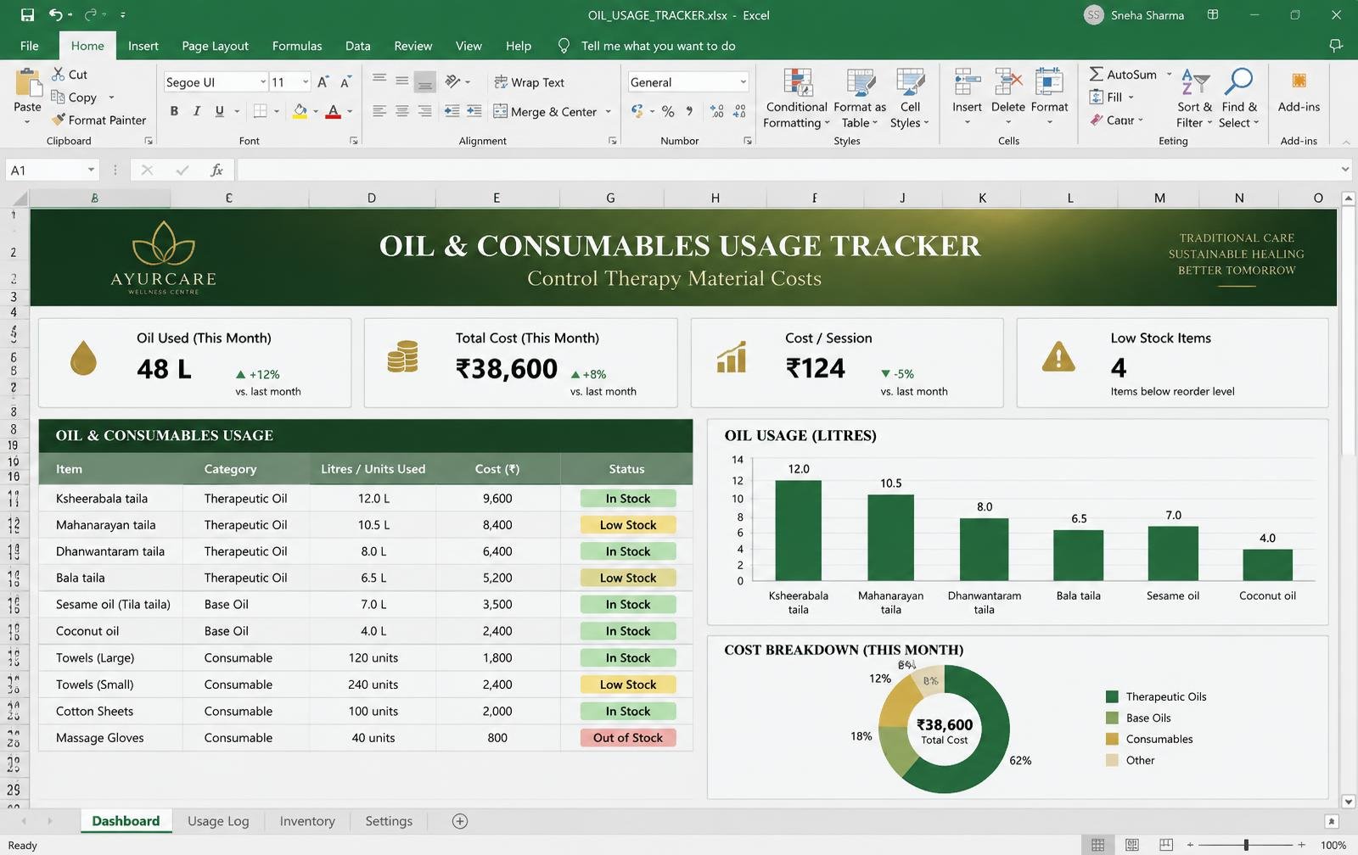Click the Center align icon
Screen dimensions: 1358x855
click(x=402, y=111)
